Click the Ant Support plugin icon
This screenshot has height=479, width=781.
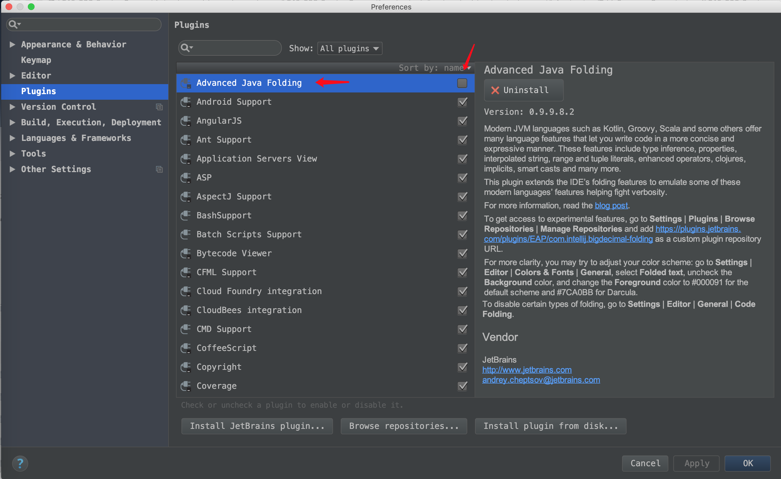click(x=186, y=140)
